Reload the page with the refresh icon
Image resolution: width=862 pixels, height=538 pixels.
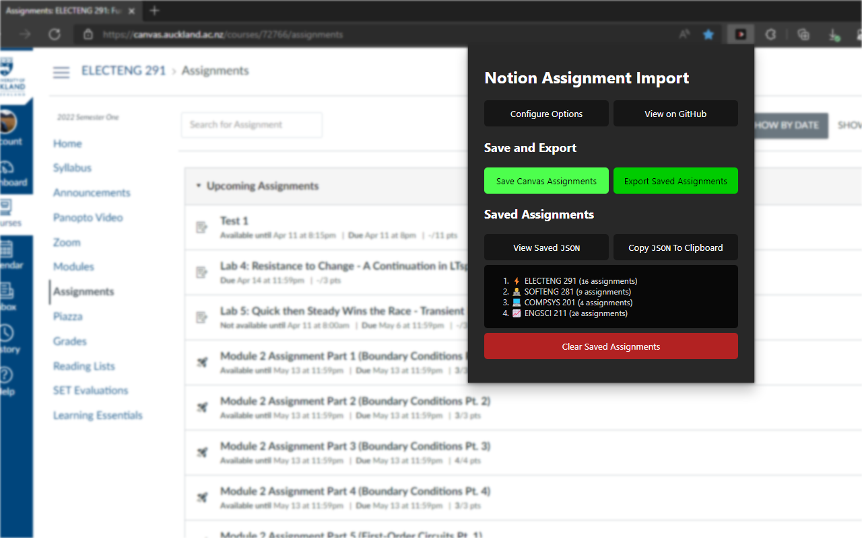click(55, 34)
